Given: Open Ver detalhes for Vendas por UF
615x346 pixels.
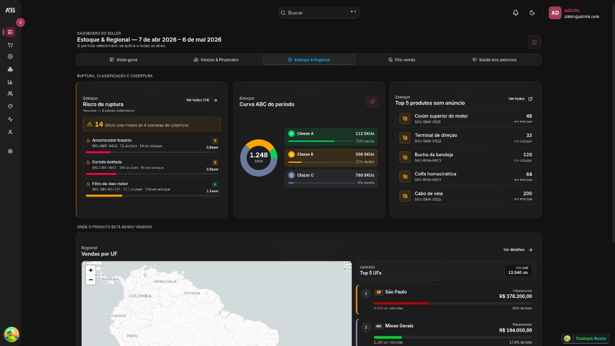Looking at the screenshot, I should point(518,249).
